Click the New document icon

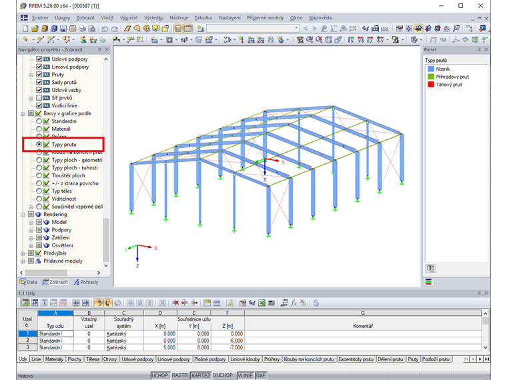(25, 29)
